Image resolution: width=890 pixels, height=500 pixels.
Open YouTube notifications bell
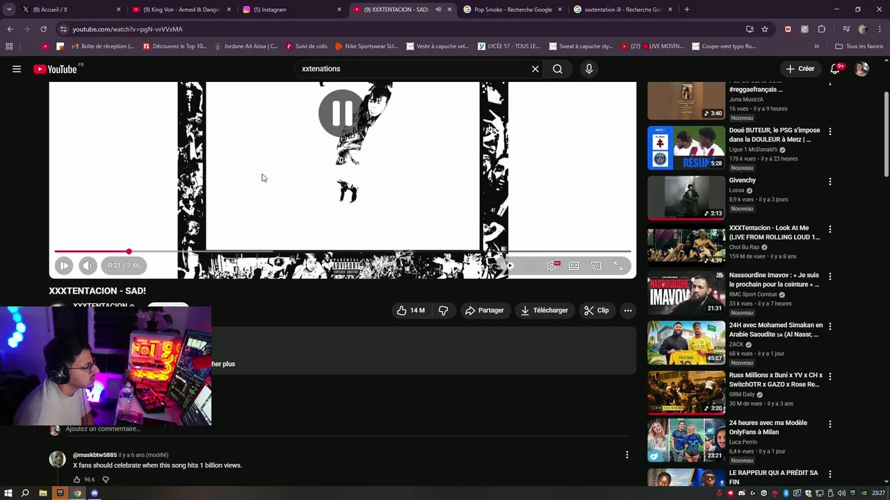click(x=836, y=69)
